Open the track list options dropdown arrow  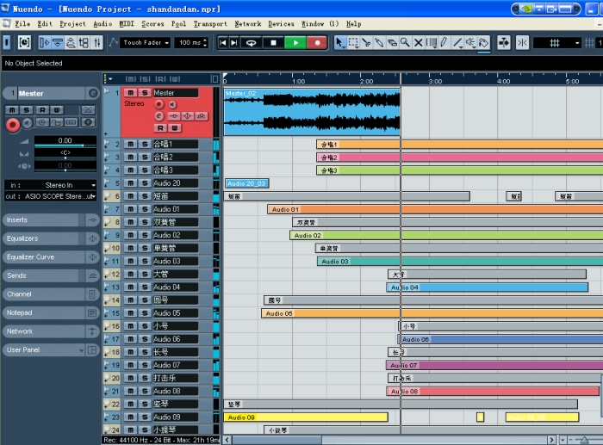[x=110, y=79]
